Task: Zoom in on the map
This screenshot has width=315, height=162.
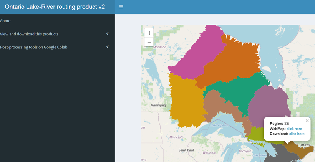Action: [x=149, y=33]
